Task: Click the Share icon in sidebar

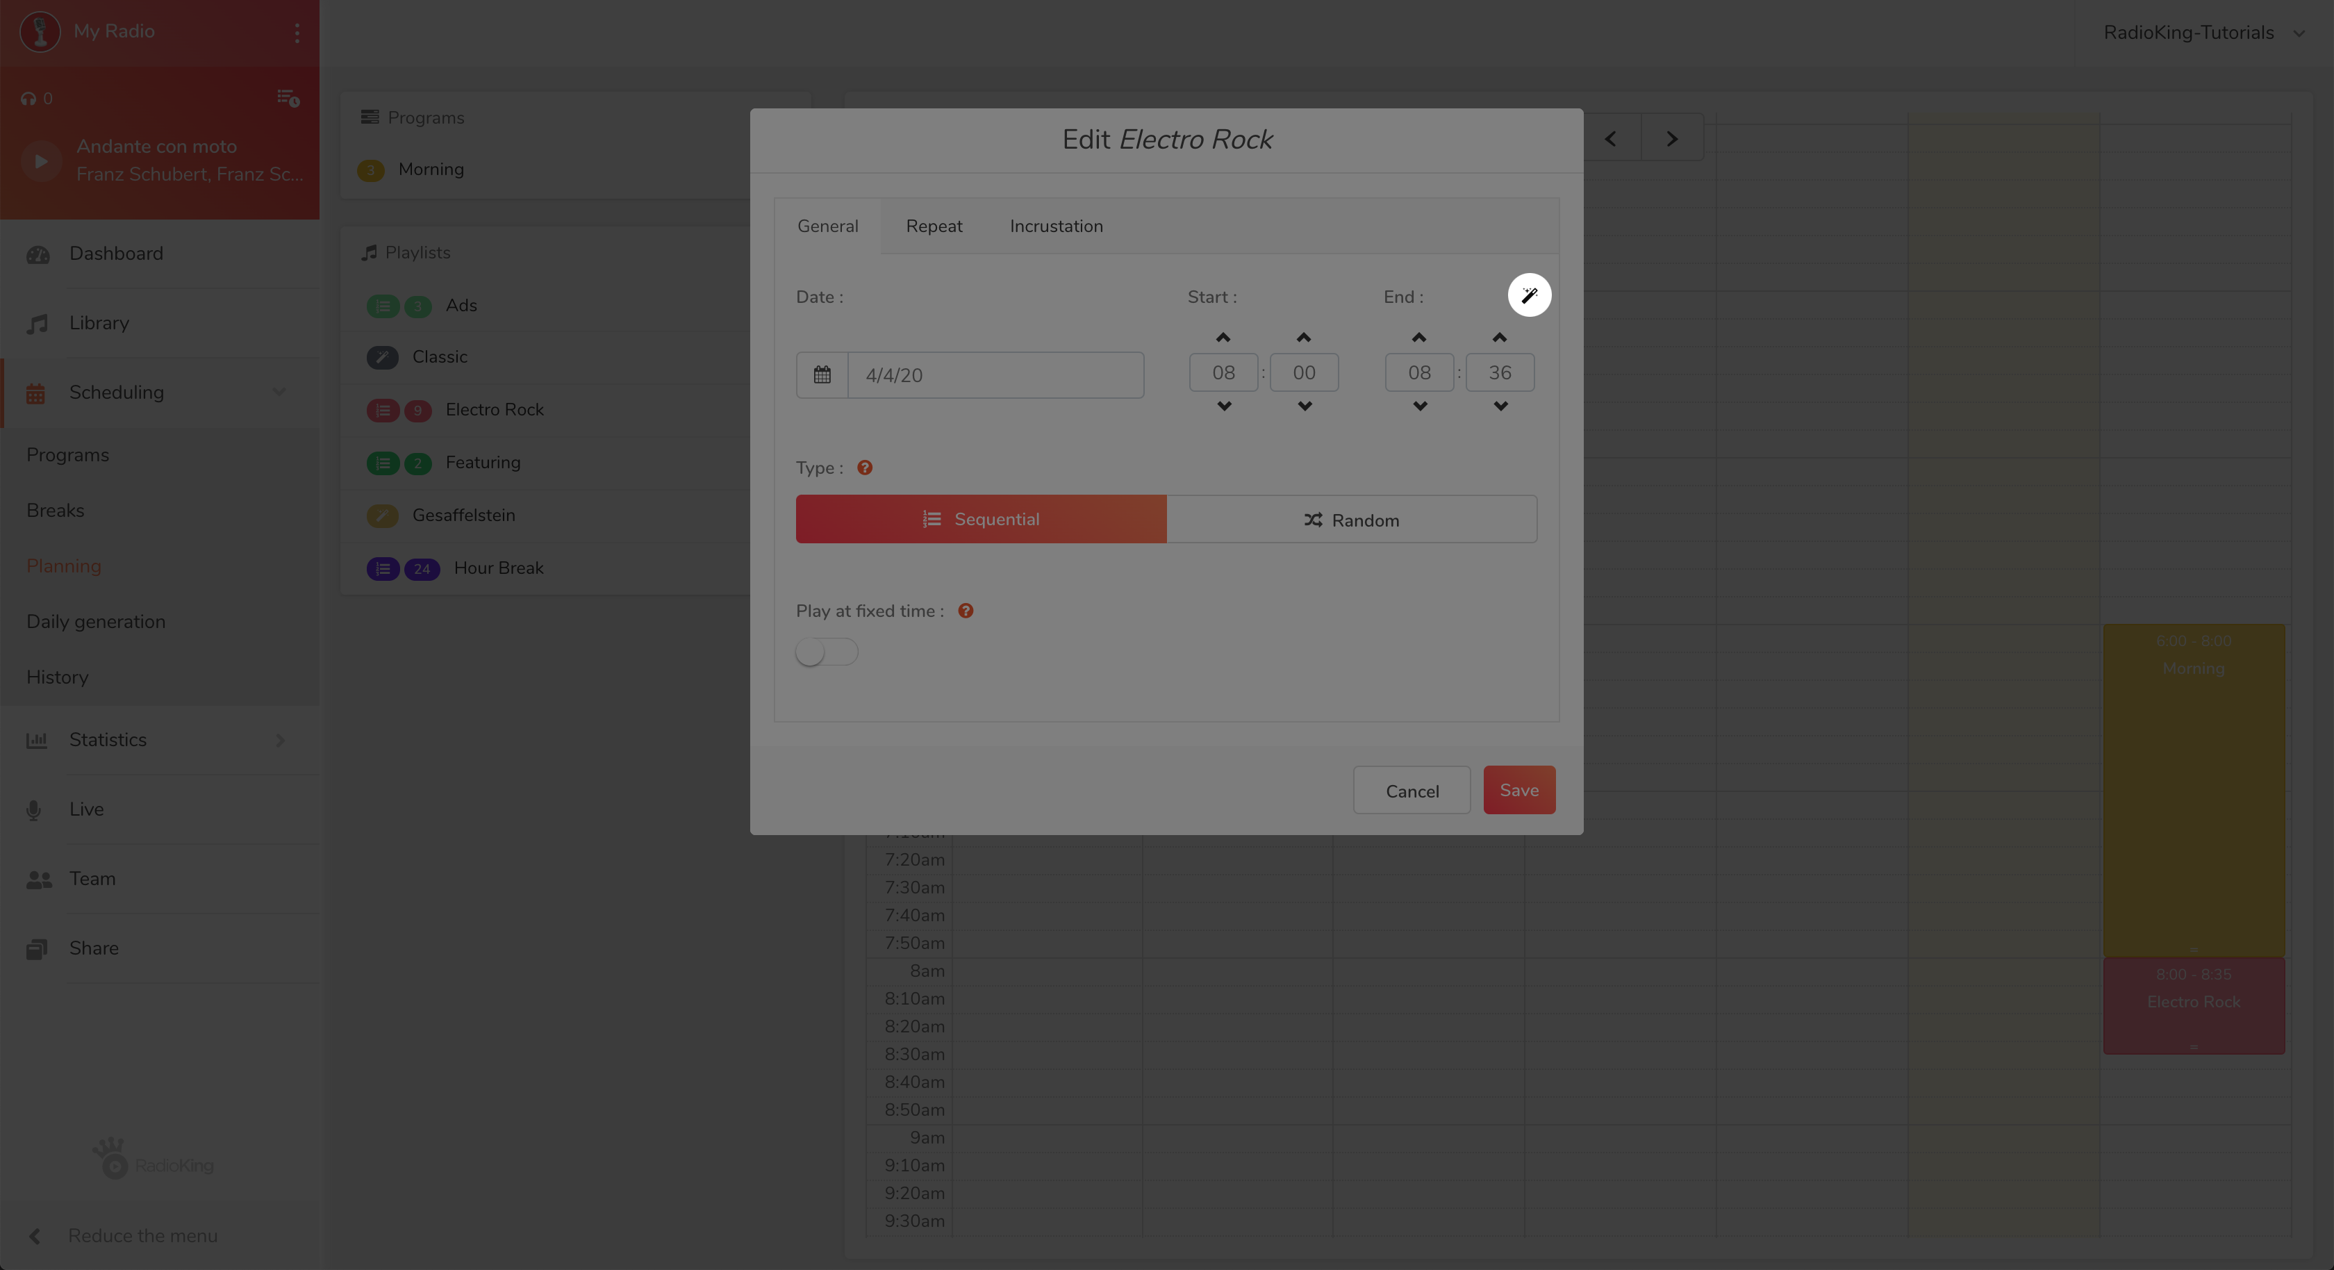Action: point(36,948)
